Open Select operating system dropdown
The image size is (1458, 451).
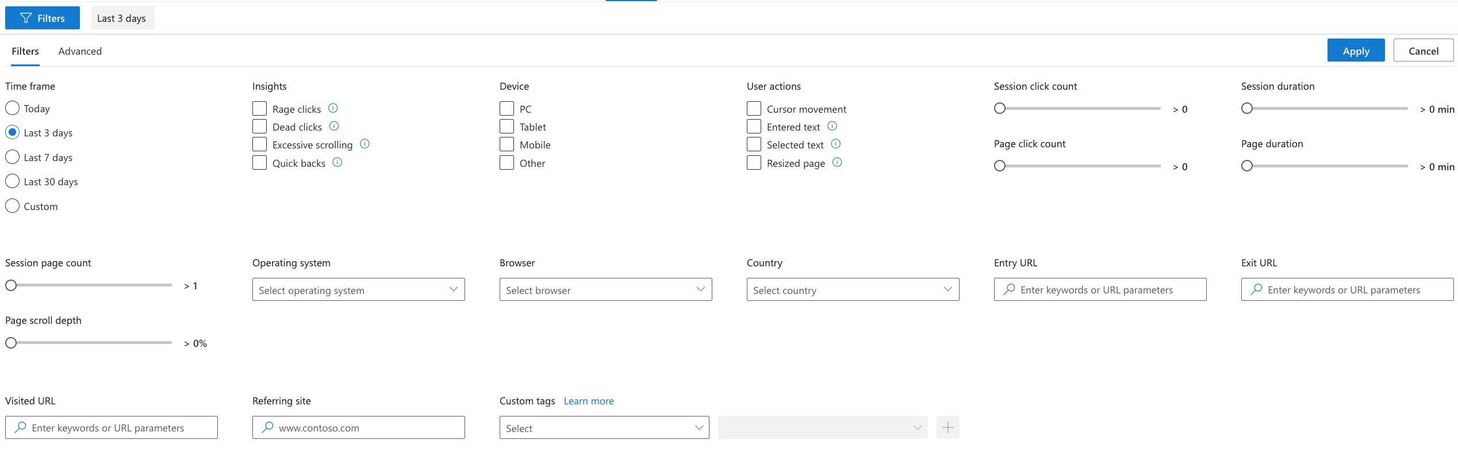[x=358, y=290]
